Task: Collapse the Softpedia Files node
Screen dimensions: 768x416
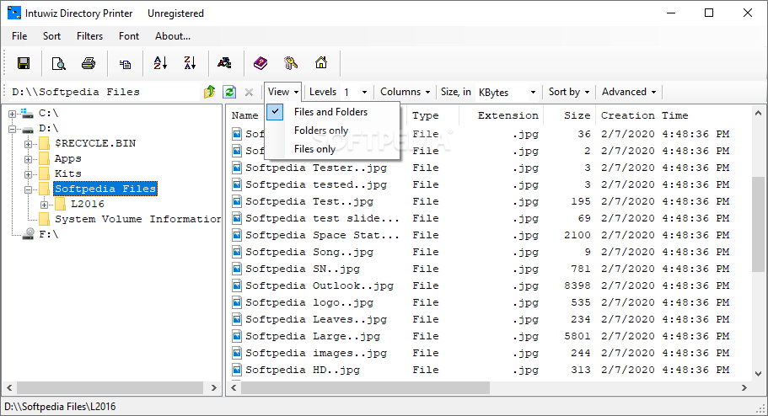Action: click(x=29, y=189)
